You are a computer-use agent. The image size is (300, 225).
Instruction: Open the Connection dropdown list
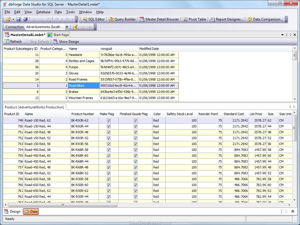click(x=67, y=27)
